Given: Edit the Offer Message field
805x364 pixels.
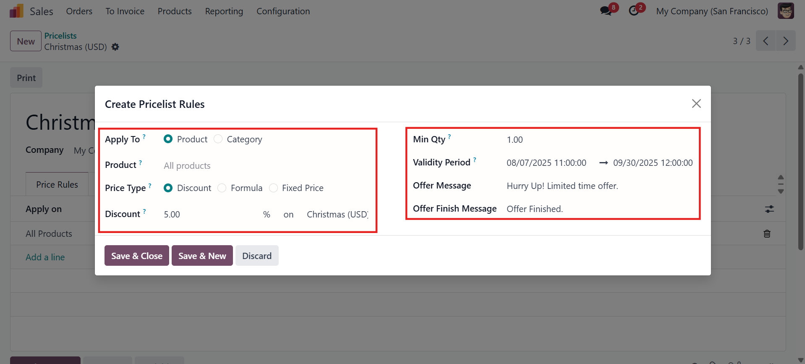Looking at the screenshot, I should (600, 186).
